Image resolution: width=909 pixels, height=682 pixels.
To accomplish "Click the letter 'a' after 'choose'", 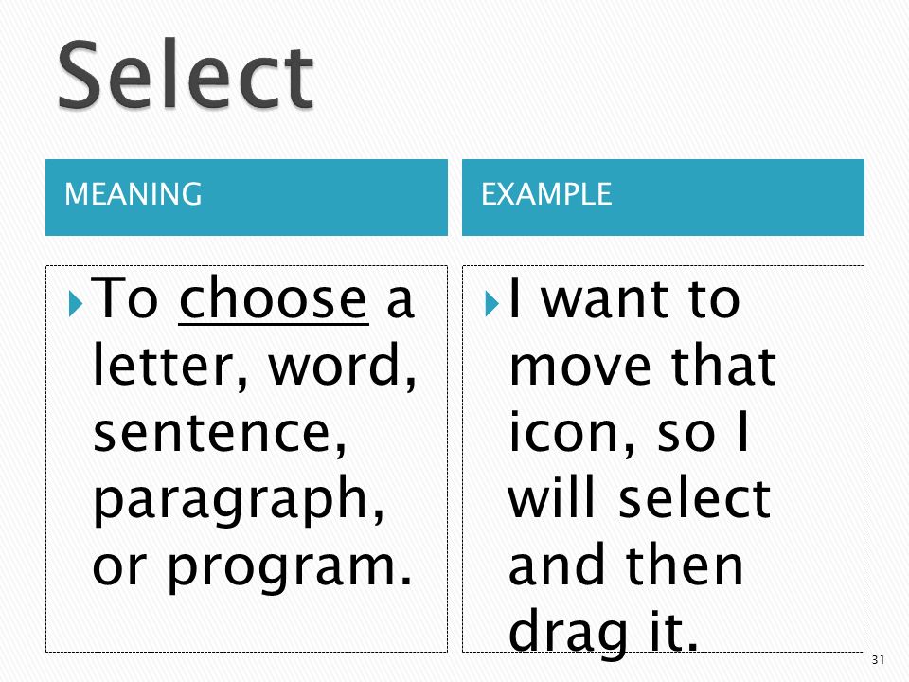I will pos(400,301).
